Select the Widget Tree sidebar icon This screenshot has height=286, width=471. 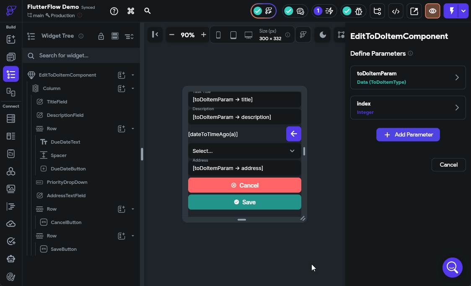(11, 74)
